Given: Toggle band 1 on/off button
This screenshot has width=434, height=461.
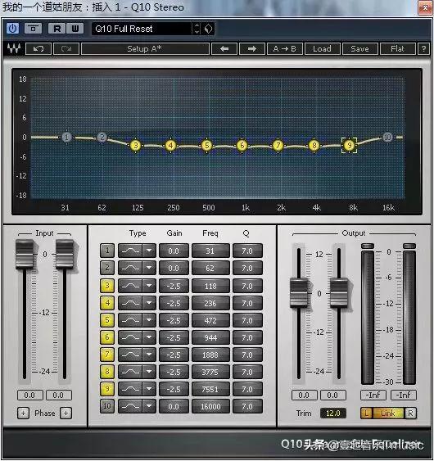Looking at the screenshot, I should pos(107,251).
